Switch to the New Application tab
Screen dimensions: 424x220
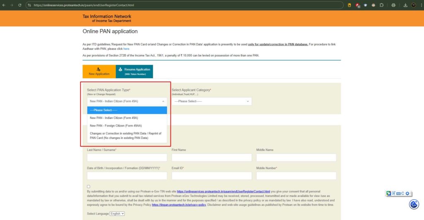99,72
